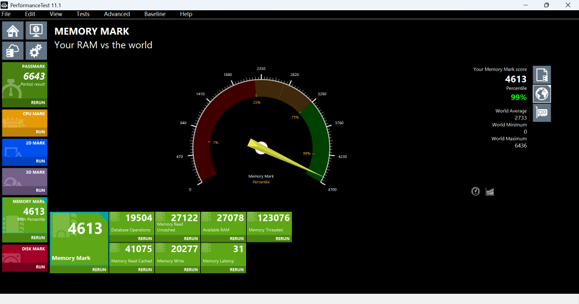Image resolution: width=579 pixels, height=304 pixels.
Task: Open the Baseline menu
Action: [155, 14]
